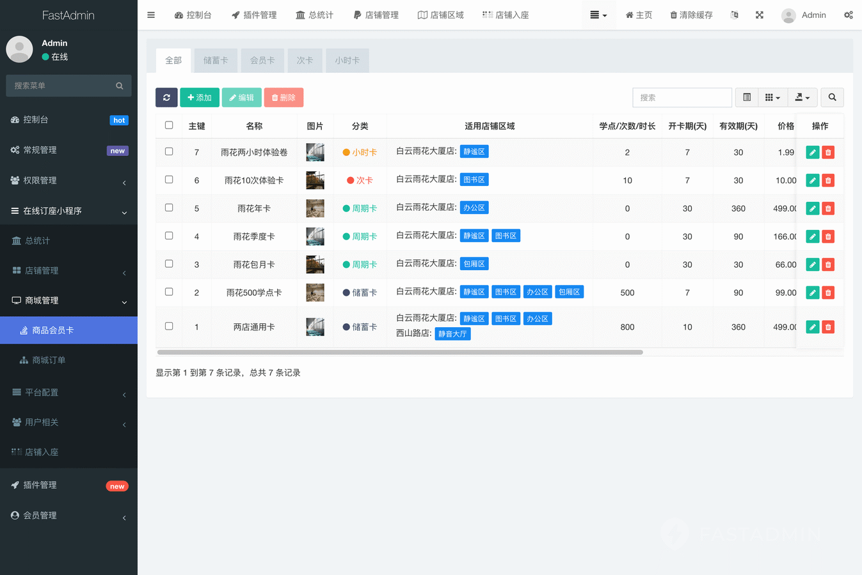Image resolution: width=862 pixels, height=575 pixels.
Task: Check the box for 雨花两小时体验卷 row
Action: 169,151
